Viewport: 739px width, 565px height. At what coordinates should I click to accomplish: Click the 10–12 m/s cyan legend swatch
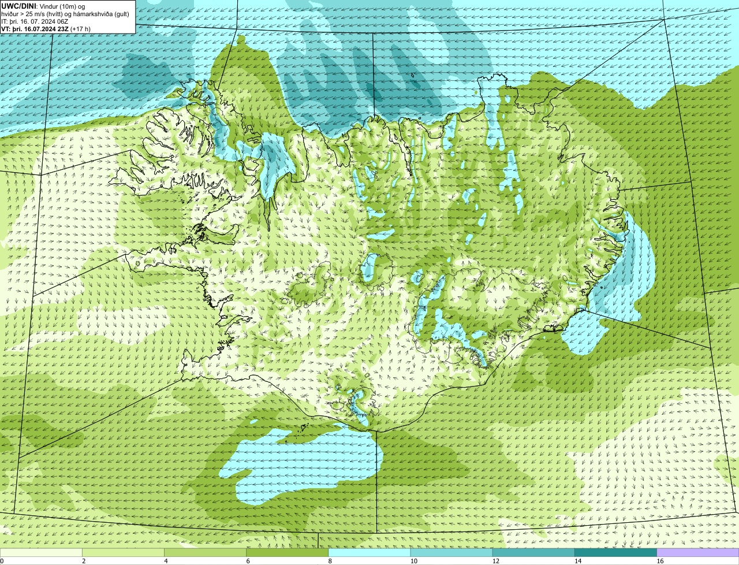451,553
